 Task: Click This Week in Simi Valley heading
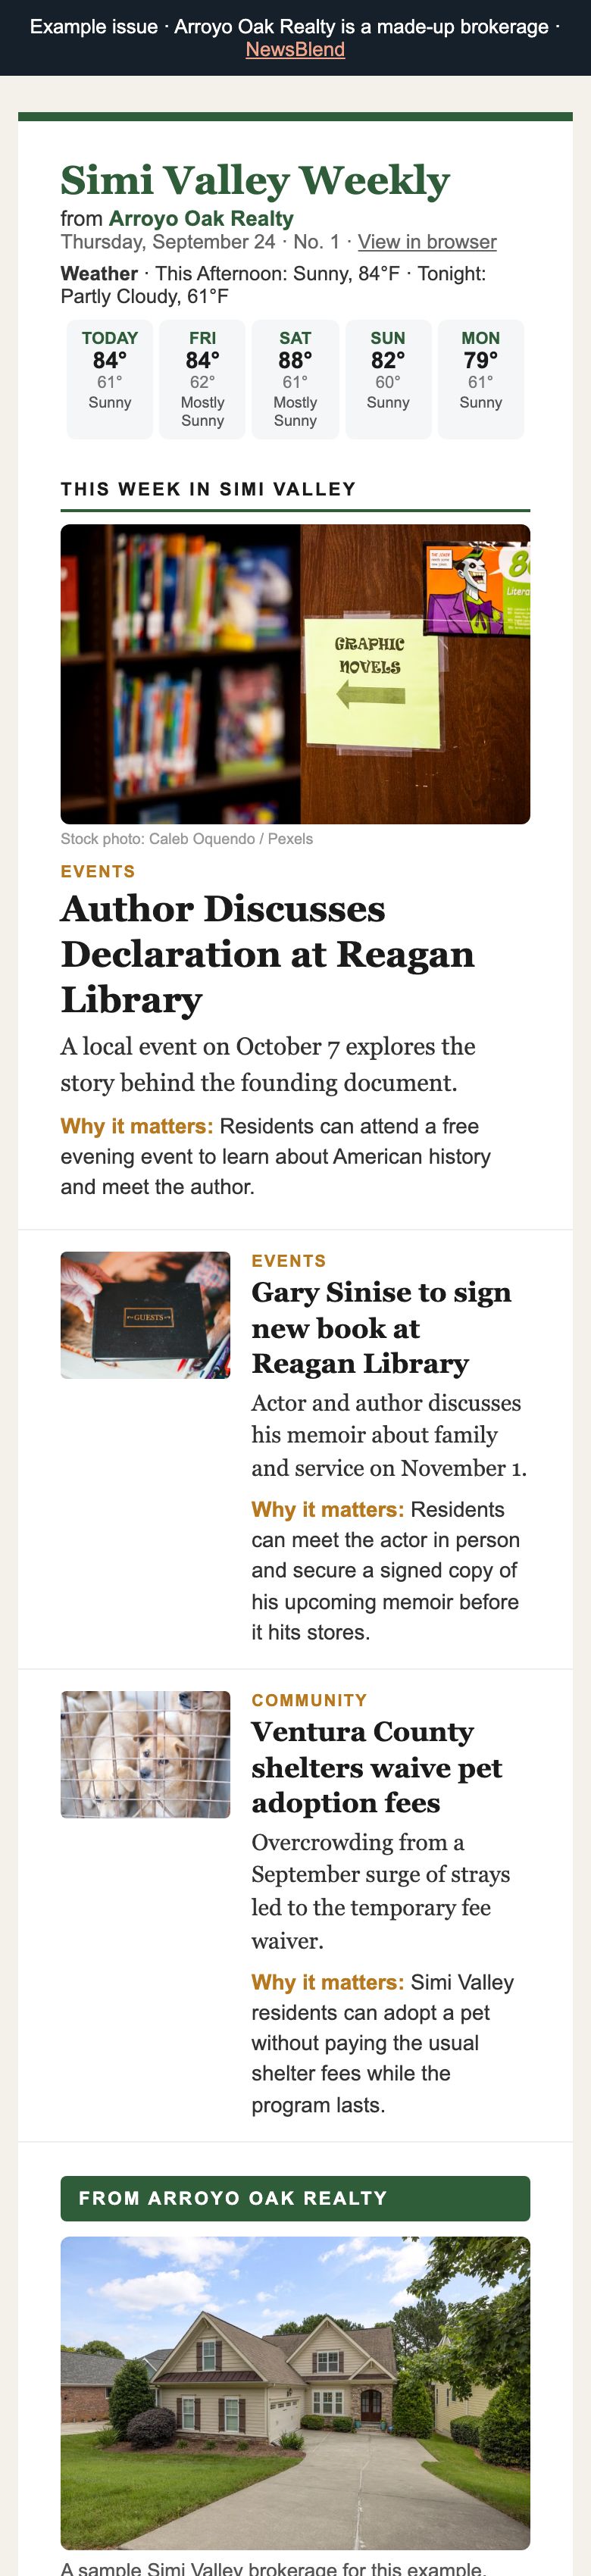click(x=208, y=489)
